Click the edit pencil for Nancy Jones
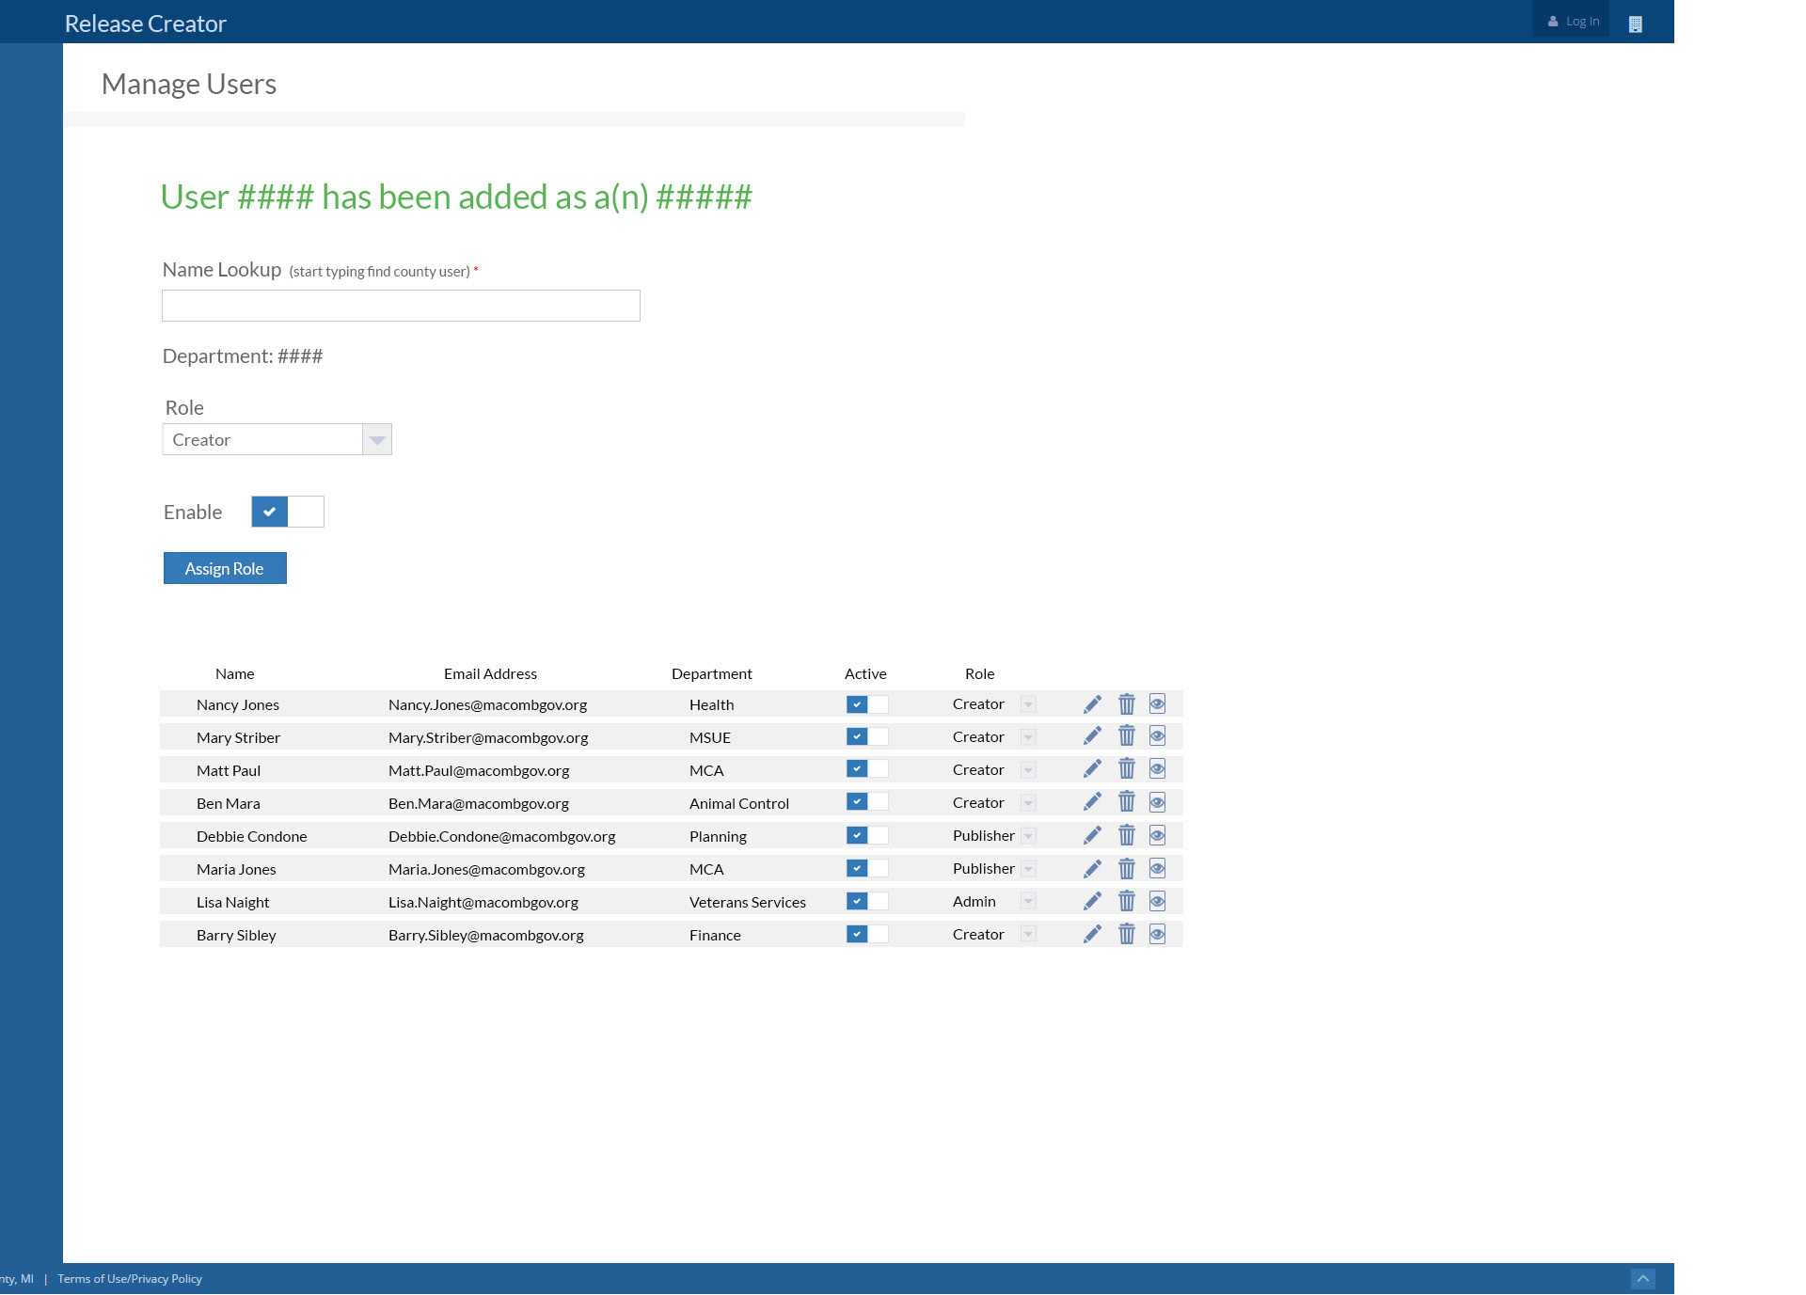The image size is (1806, 1295). 1092,704
